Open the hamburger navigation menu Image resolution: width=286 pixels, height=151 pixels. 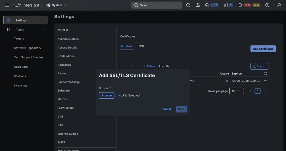point(7,5)
